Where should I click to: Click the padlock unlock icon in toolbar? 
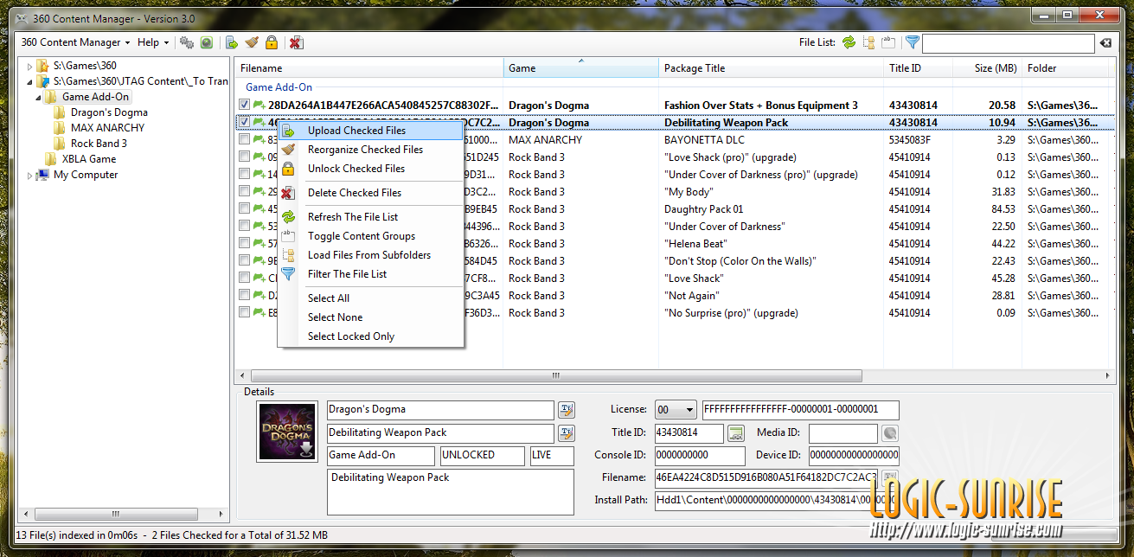272,42
